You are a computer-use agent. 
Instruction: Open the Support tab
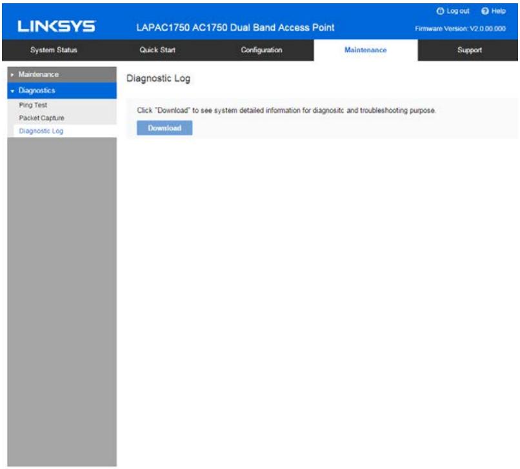pos(469,50)
